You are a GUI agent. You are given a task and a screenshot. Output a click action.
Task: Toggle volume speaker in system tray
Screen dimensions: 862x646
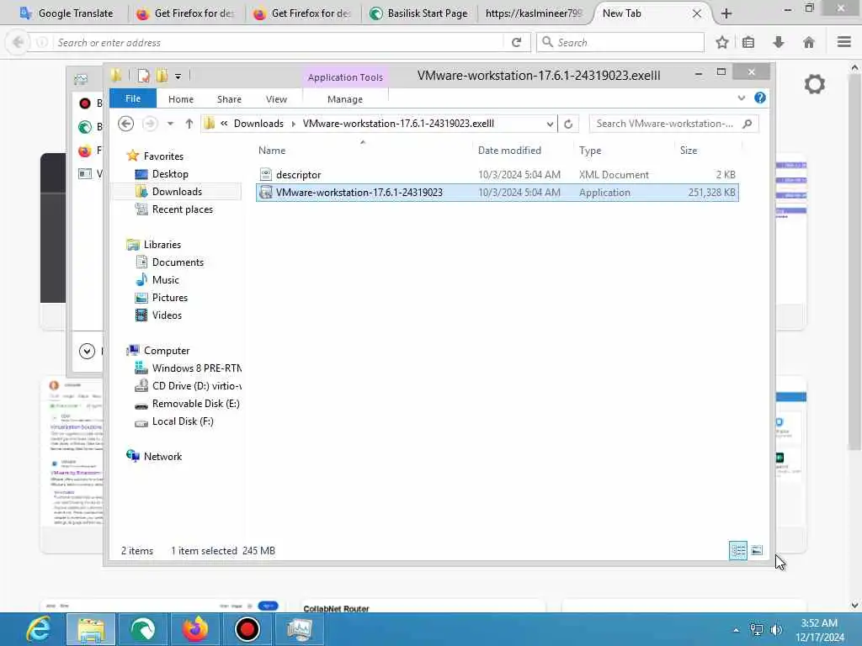(x=776, y=630)
